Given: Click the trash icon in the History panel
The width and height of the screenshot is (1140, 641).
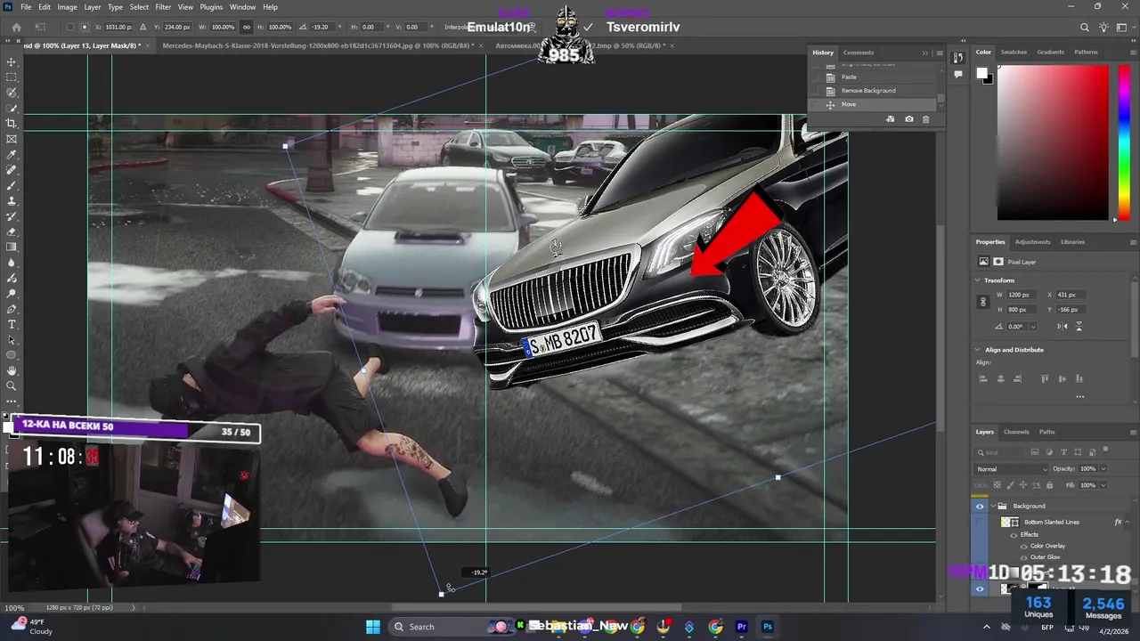Looking at the screenshot, I should pyautogui.click(x=925, y=119).
